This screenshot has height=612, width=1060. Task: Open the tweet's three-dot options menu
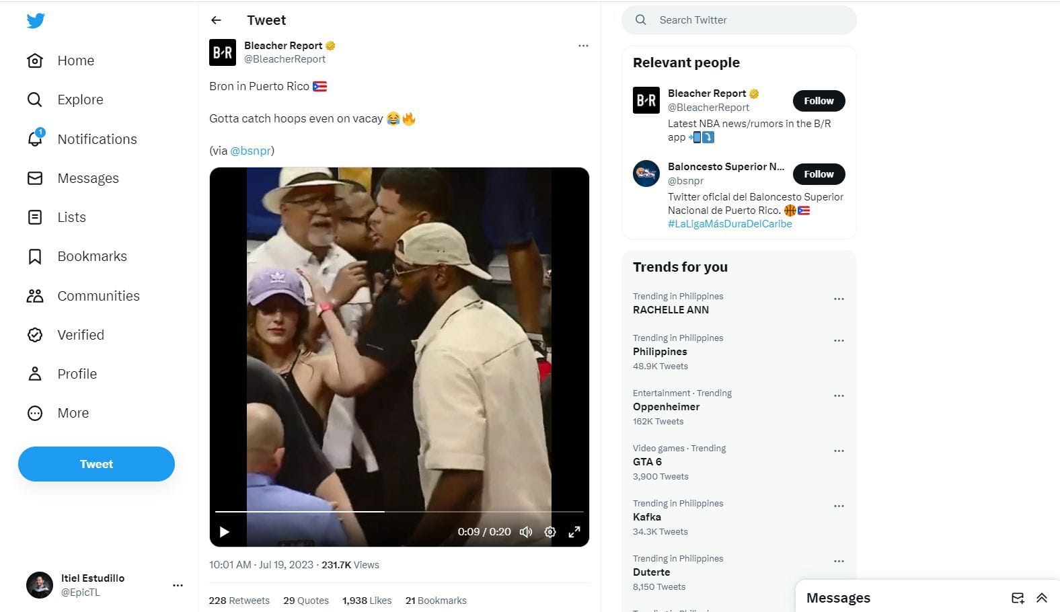pyautogui.click(x=582, y=45)
